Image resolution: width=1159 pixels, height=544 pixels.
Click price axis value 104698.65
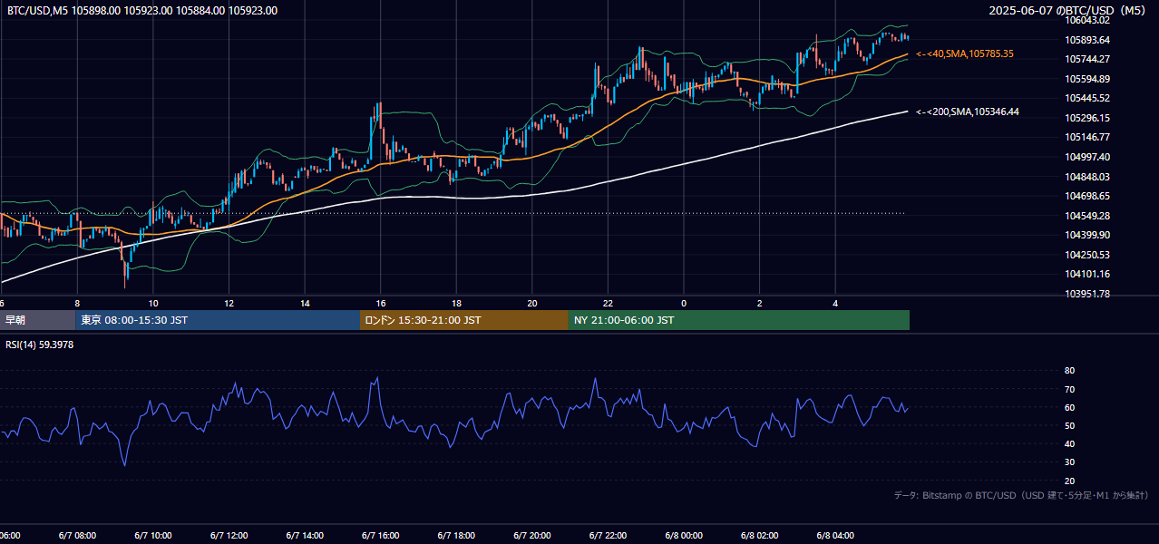1088,196
